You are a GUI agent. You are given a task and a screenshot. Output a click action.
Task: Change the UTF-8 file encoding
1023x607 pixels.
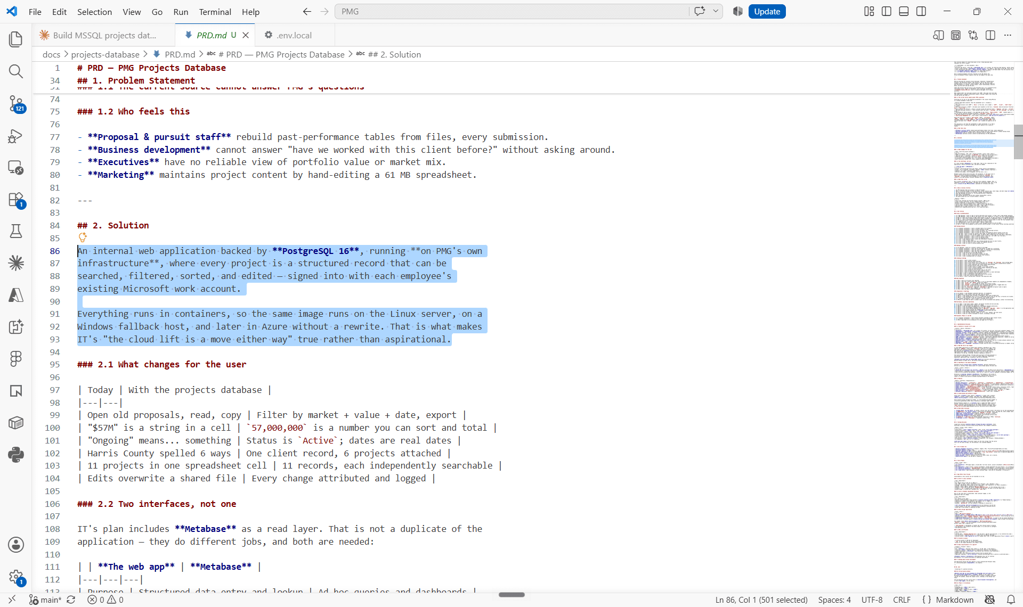[872, 600]
